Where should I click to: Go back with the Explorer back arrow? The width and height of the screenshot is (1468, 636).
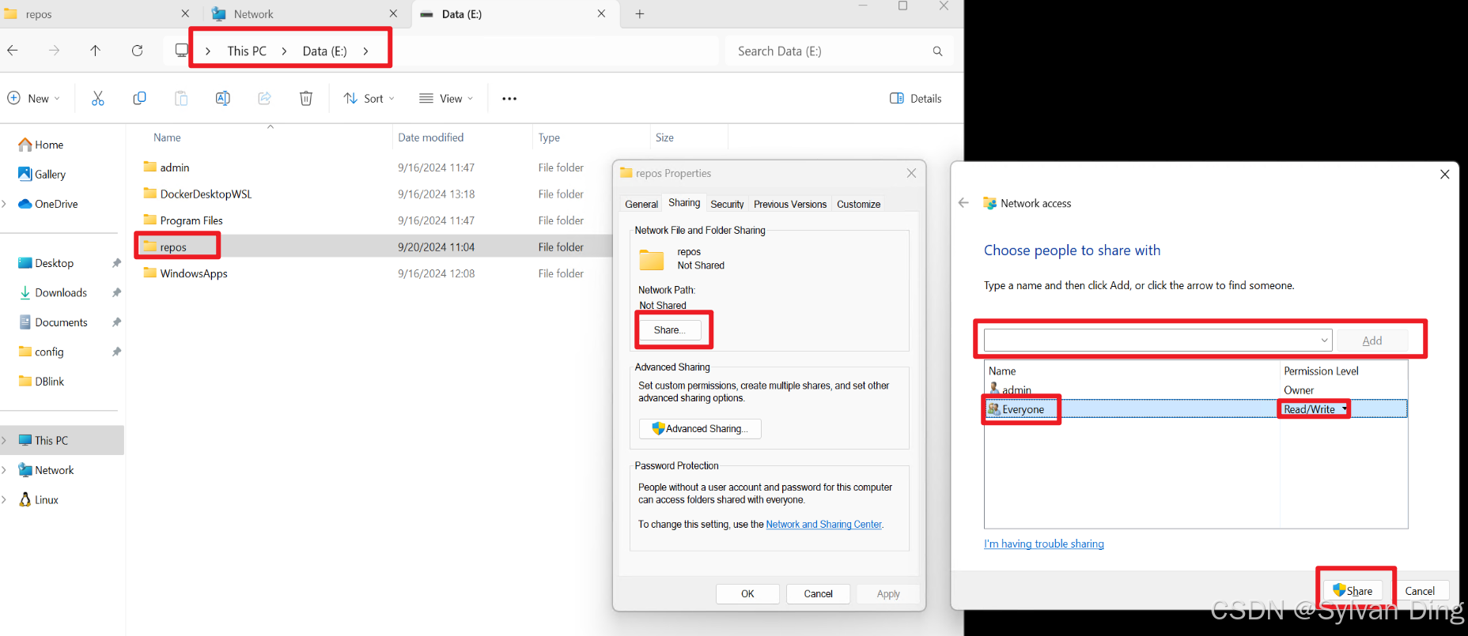coord(13,51)
